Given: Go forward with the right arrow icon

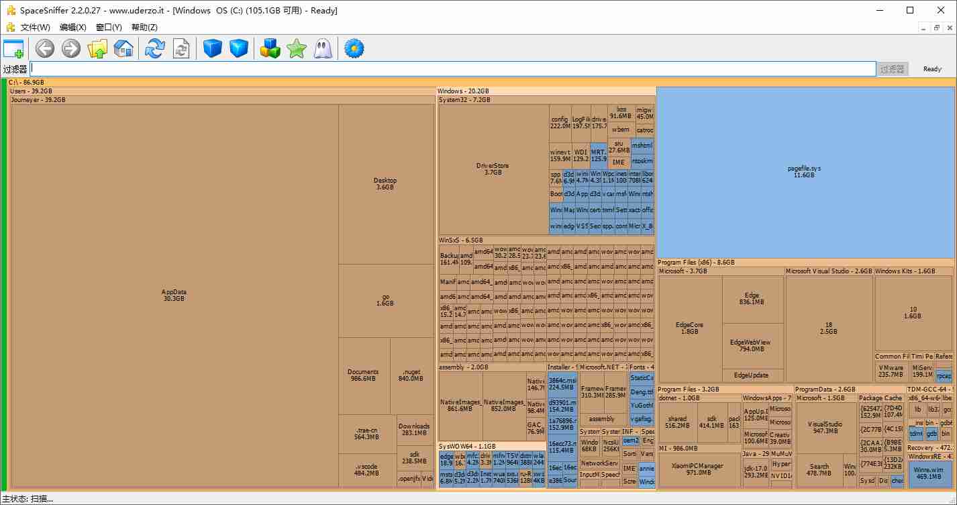Looking at the screenshot, I should coord(71,48).
